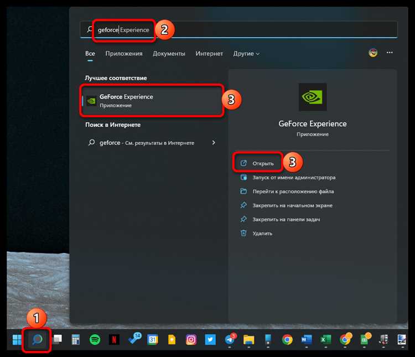
Task: Open Microsoft Word from the taskbar
Action: pos(307,339)
